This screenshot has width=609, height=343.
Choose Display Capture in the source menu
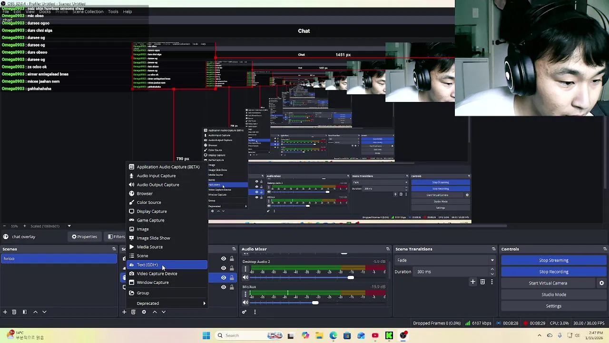pyautogui.click(x=167, y=212)
